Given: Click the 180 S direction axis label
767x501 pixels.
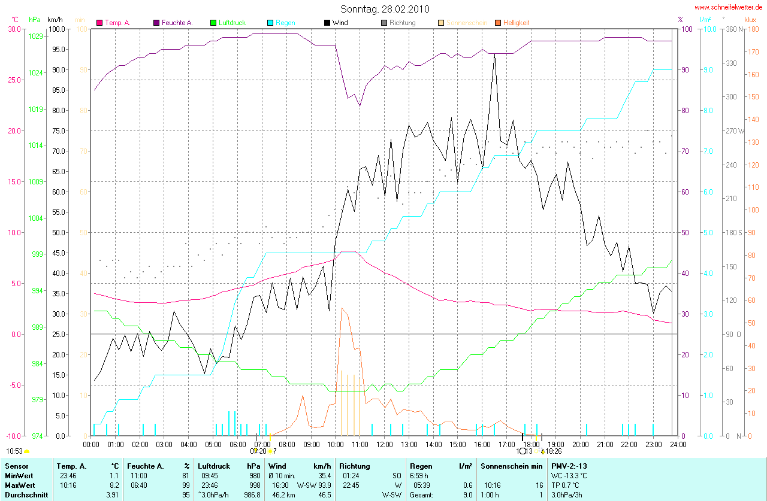Looking at the screenshot, I should pos(733,232).
